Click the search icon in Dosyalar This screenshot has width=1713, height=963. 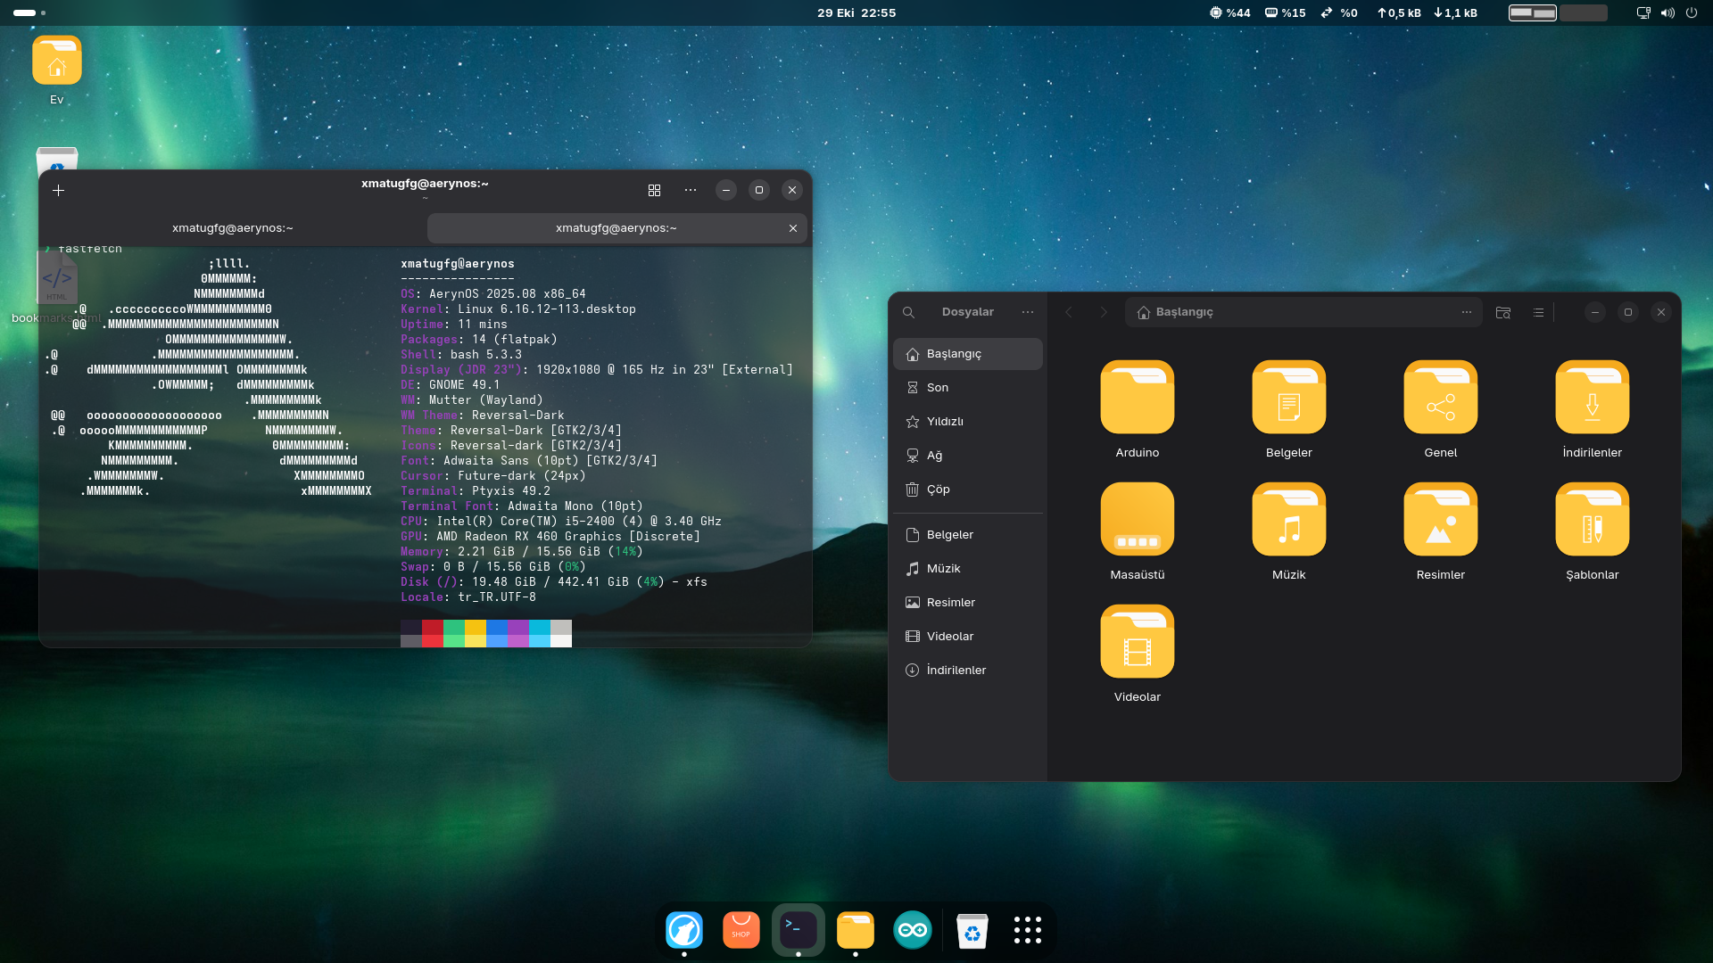point(908,312)
